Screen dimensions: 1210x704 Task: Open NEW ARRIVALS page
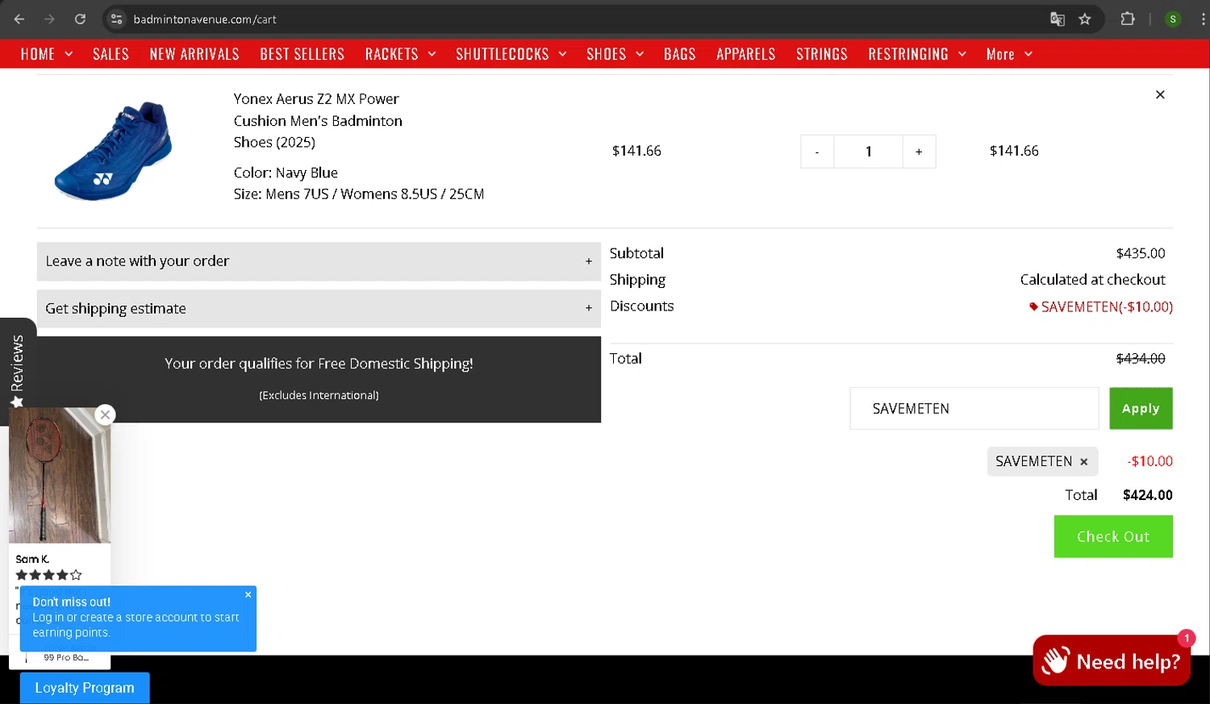pos(194,54)
